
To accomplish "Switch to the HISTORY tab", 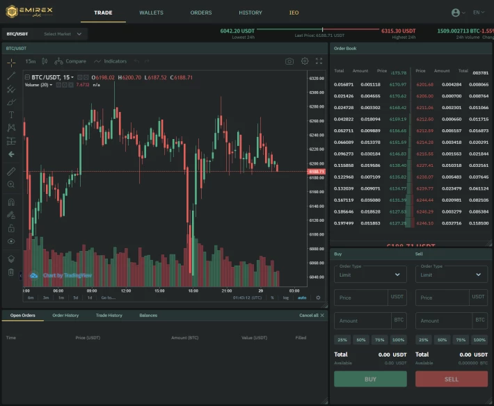I will [250, 13].
